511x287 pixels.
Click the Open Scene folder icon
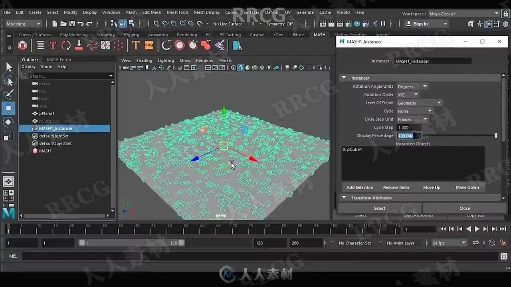63,24
